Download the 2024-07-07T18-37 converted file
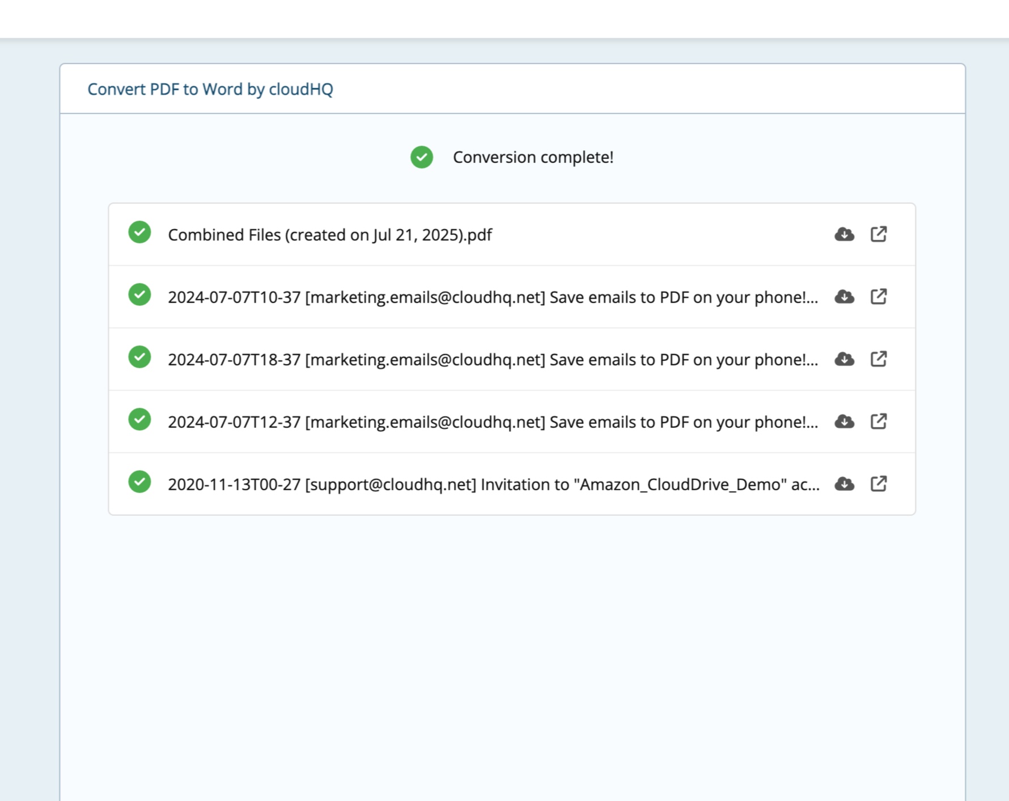The width and height of the screenshot is (1009, 801). point(844,359)
